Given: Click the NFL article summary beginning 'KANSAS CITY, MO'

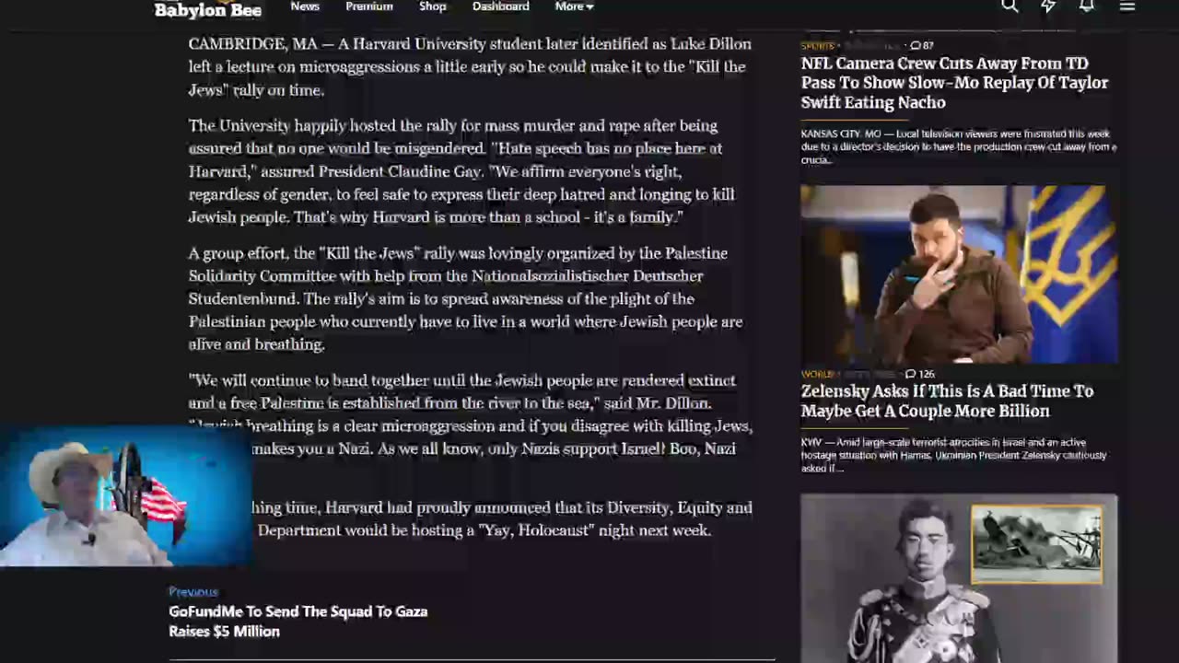Looking at the screenshot, I should [958, 146].
